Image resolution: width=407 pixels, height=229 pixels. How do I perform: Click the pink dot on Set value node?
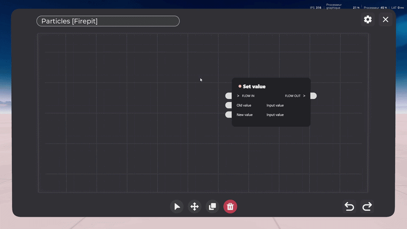tap(240, 86)
